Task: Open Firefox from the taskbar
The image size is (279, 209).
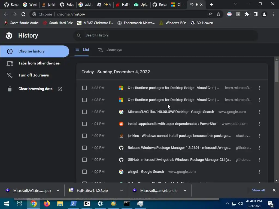Action: coord(47,204)
